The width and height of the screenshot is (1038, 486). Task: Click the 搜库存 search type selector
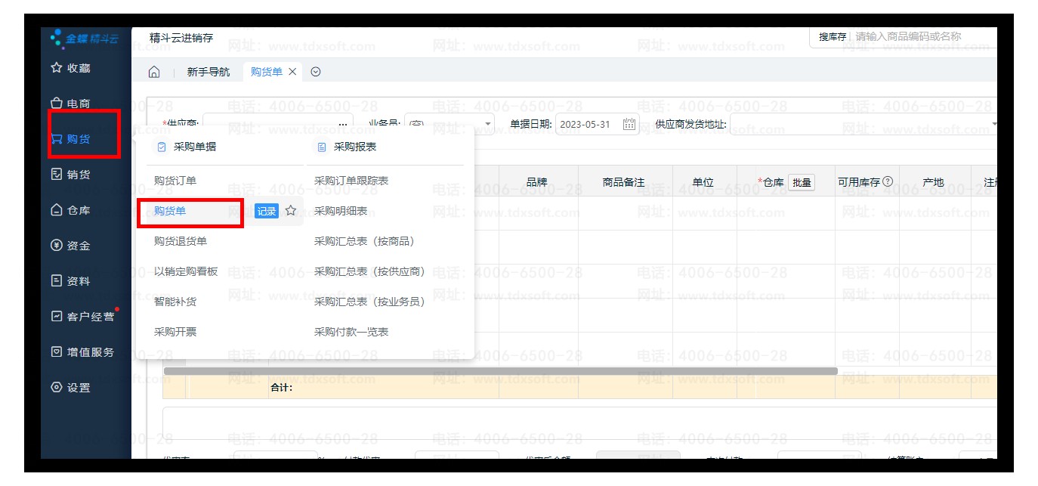(833, 36)
